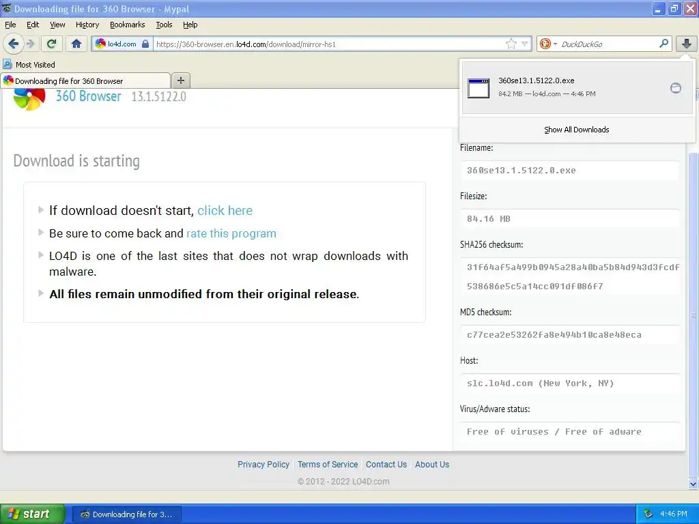
Task: Open the Contact Us link
Action: [386, 464]
